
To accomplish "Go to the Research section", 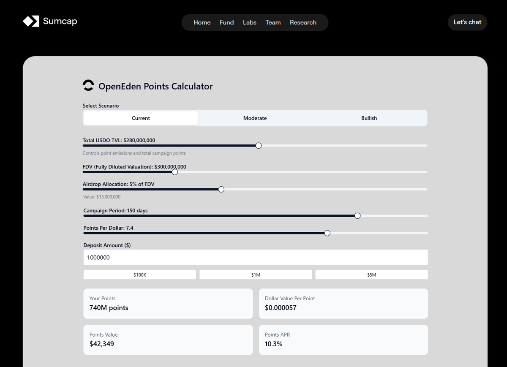I will 303,22.
